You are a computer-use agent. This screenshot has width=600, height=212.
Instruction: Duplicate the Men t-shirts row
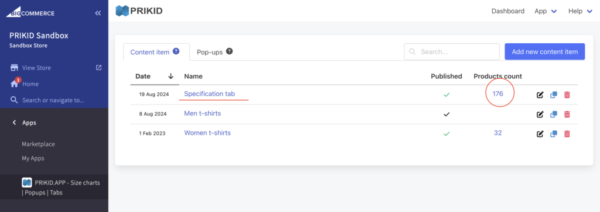[x=554, y=114]
